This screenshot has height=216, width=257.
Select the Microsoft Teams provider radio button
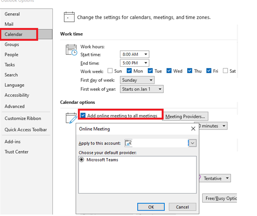pos(81,159)
